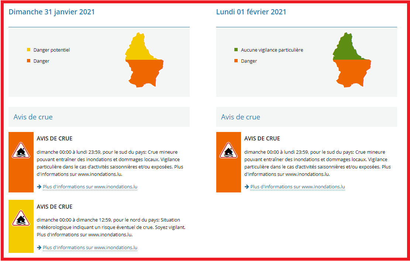Open the inondations.lu link in Sunday's orange alert
410x261 pixels.
coord(90,187)
